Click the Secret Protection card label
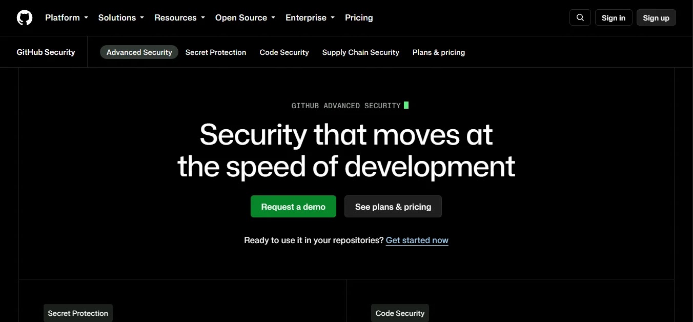This screenshot has width=693, height=322. tap(78, 313)
